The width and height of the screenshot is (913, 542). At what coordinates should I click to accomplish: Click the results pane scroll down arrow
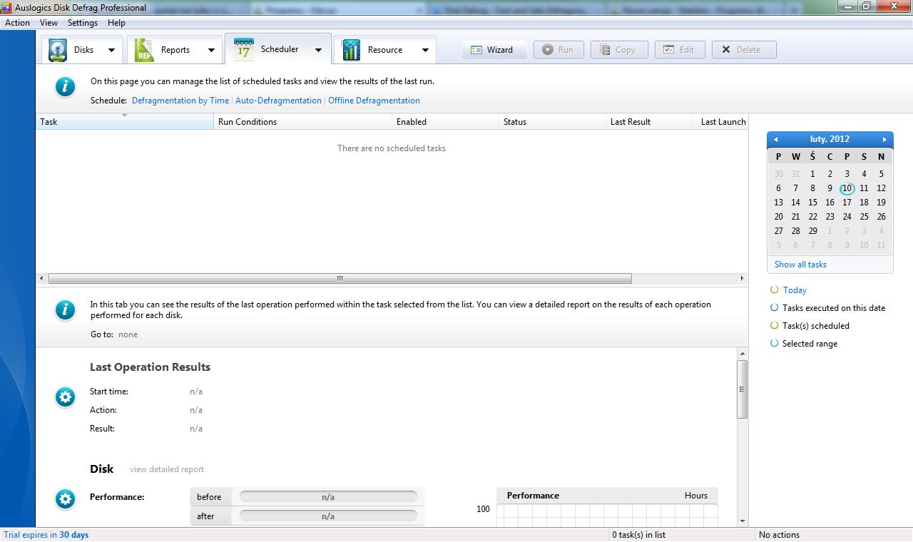tap(742, 521)
